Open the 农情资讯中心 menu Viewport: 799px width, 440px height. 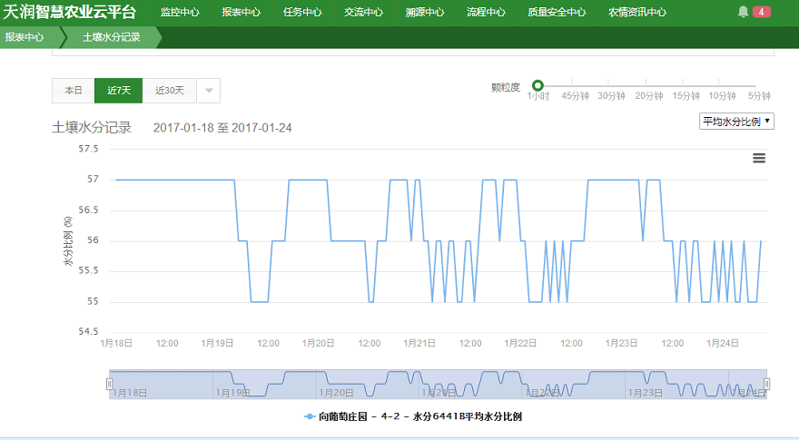pos(636,13)
